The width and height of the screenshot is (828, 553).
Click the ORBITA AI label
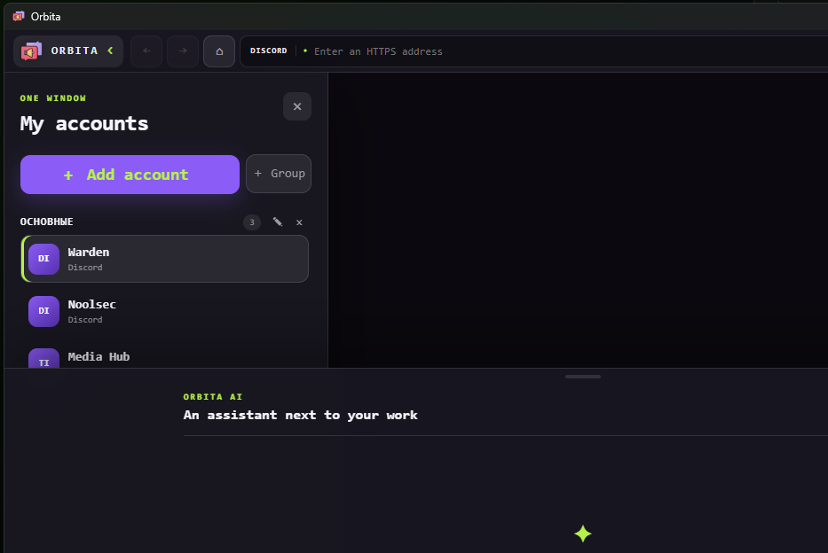pos(213,396)
